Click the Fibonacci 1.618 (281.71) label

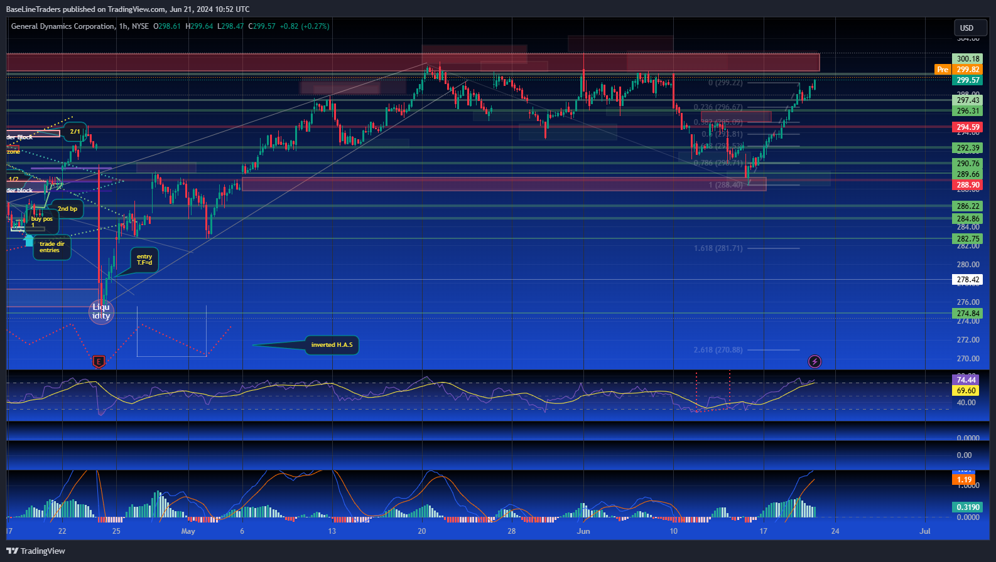point(718,248)
